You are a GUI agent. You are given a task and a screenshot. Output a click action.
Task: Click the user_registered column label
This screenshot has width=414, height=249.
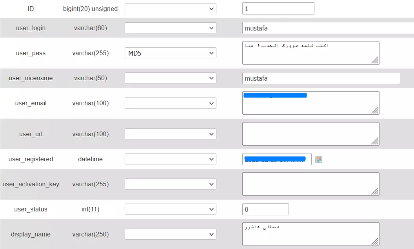pos(31,159)
